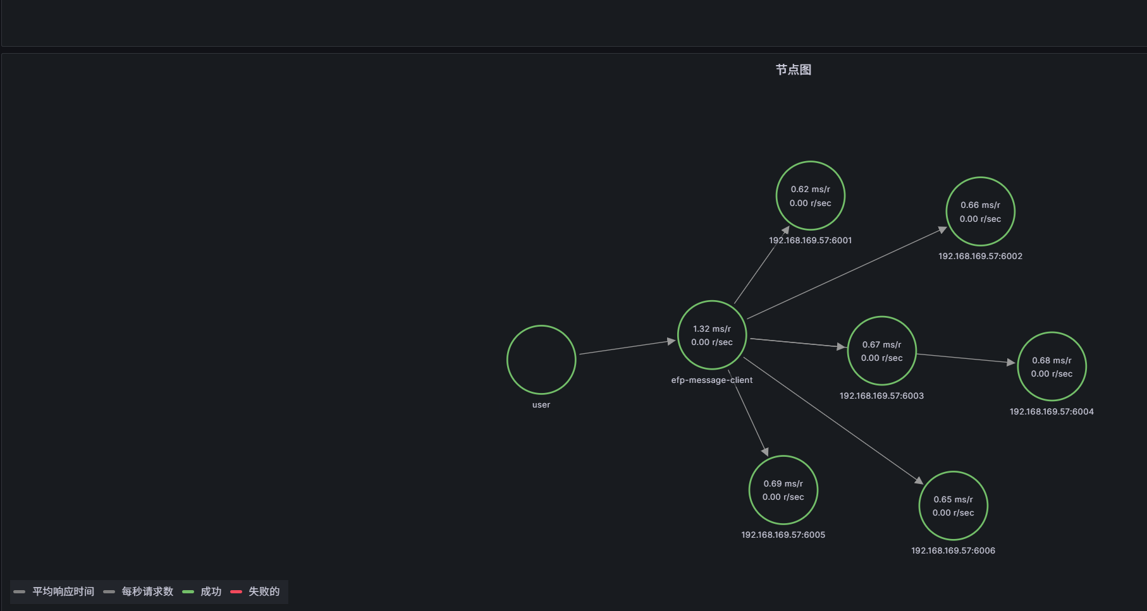This screenshot has height=611, width=1147.
Task: Click the 成功 legend text
Action: pos(211,591)
